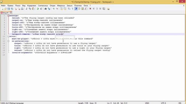
Task: Open the Поиск menu
Action: (18, 5)
